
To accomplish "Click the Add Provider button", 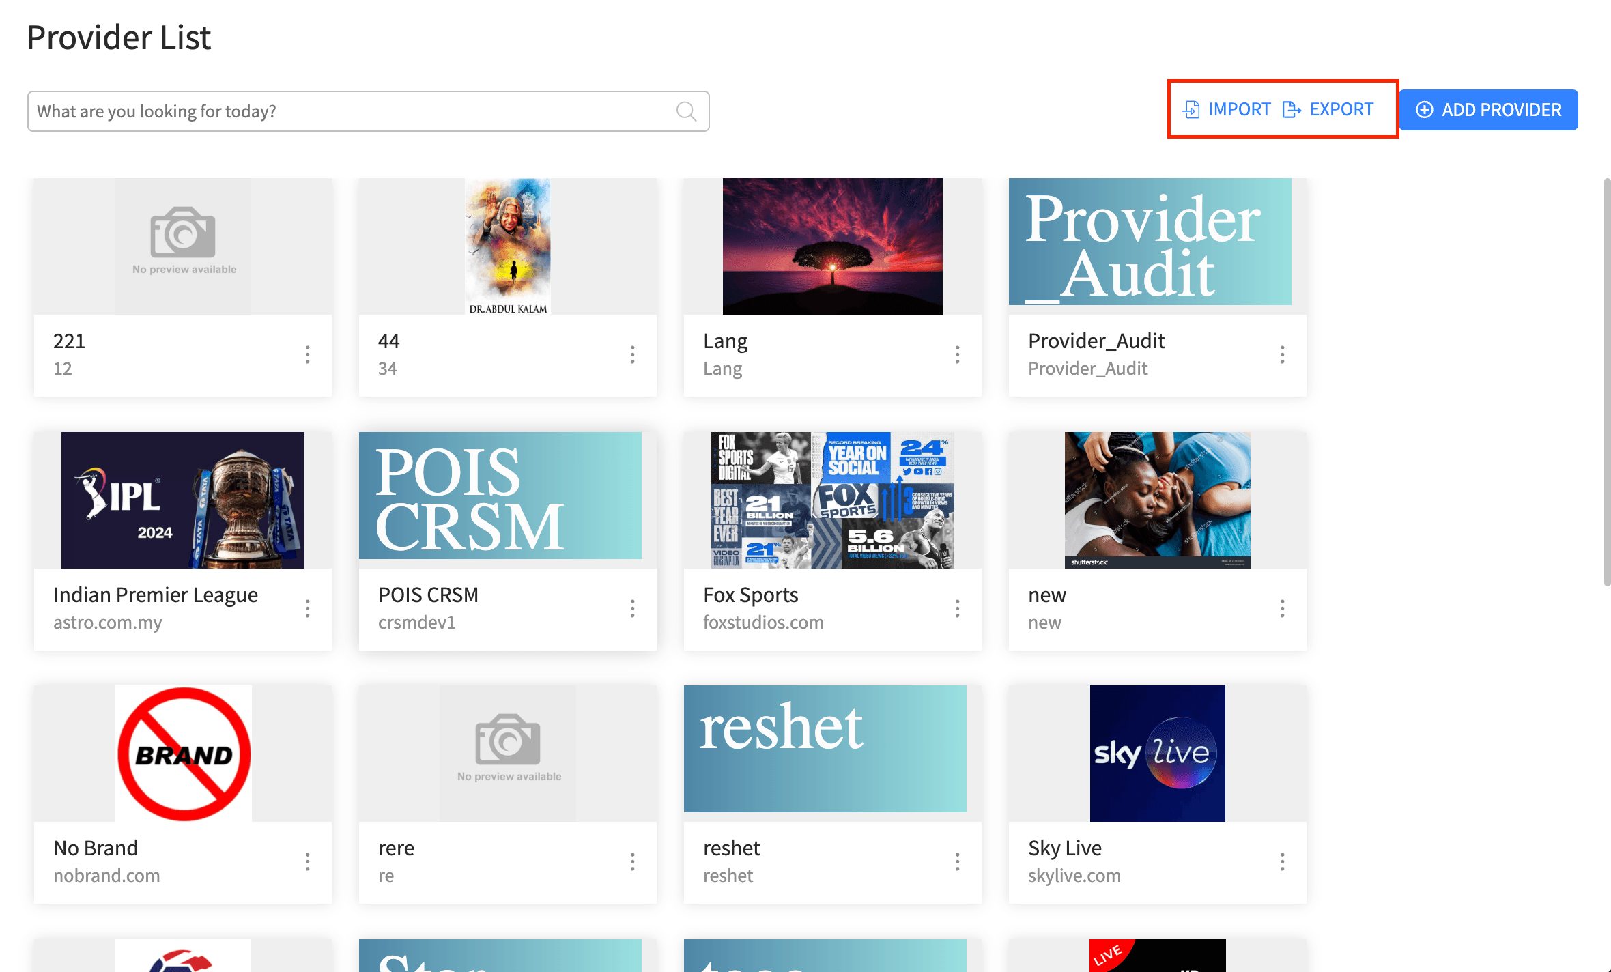I will click(1489, 110).
